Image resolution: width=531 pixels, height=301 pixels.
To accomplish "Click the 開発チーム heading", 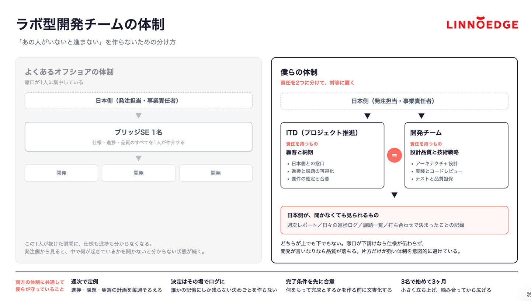I will 426,132.
